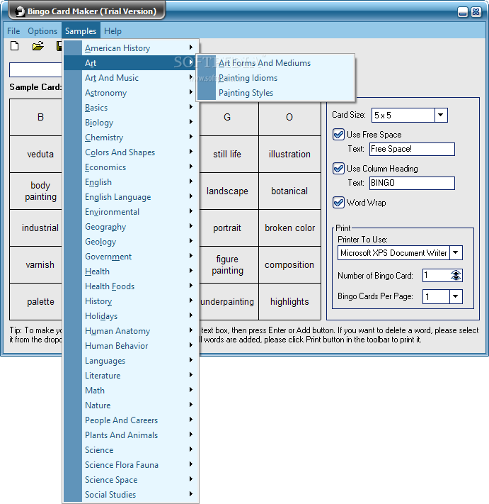
Task: Choose Painting Idioms from the Art submenu
Action: coord(248,78)
